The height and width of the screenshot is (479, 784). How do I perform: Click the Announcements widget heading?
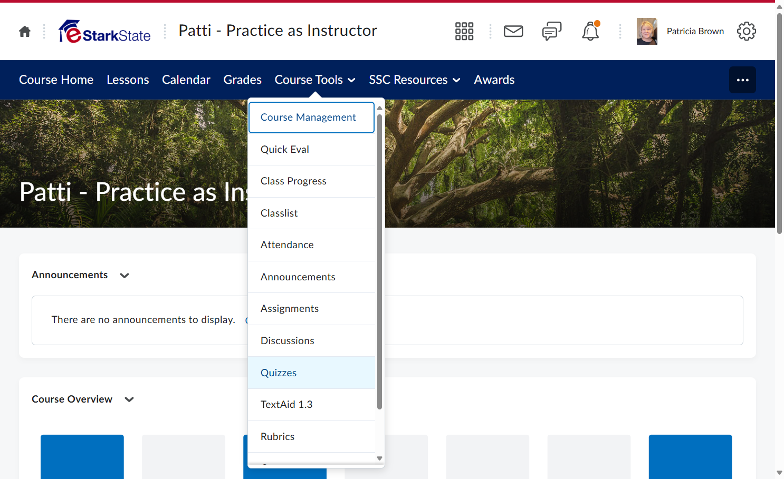(70, 275)
